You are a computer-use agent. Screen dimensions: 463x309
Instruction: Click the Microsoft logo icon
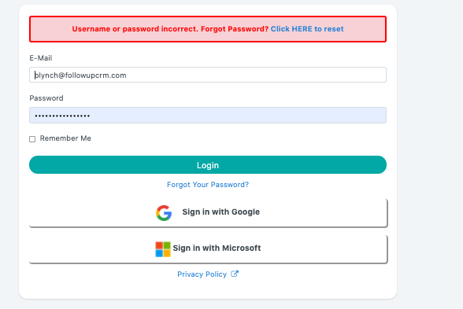point(163,249)
